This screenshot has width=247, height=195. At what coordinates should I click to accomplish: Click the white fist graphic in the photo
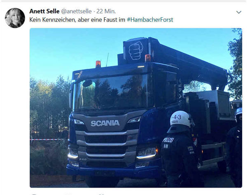[136, 51]
